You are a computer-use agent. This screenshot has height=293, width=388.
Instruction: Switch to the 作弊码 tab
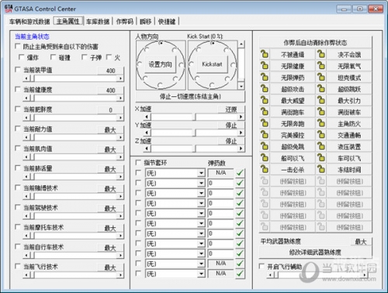tap(124, 22)
